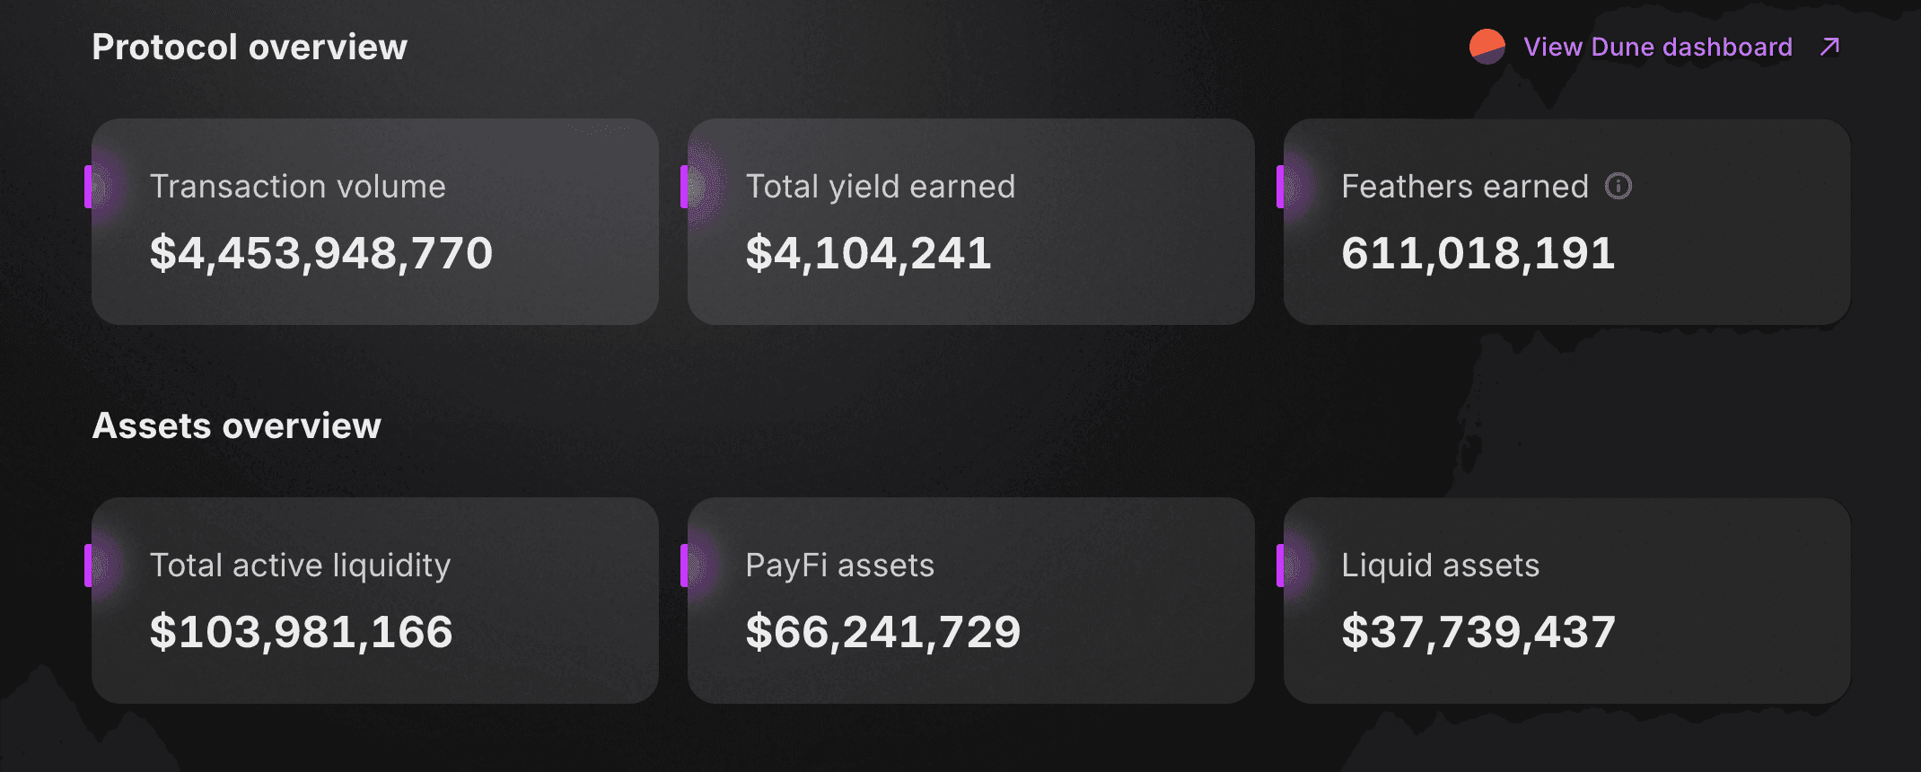Click the $66,241,729 PayFi value
This screenshot has width=1921, height=772.
click(882, 632)
